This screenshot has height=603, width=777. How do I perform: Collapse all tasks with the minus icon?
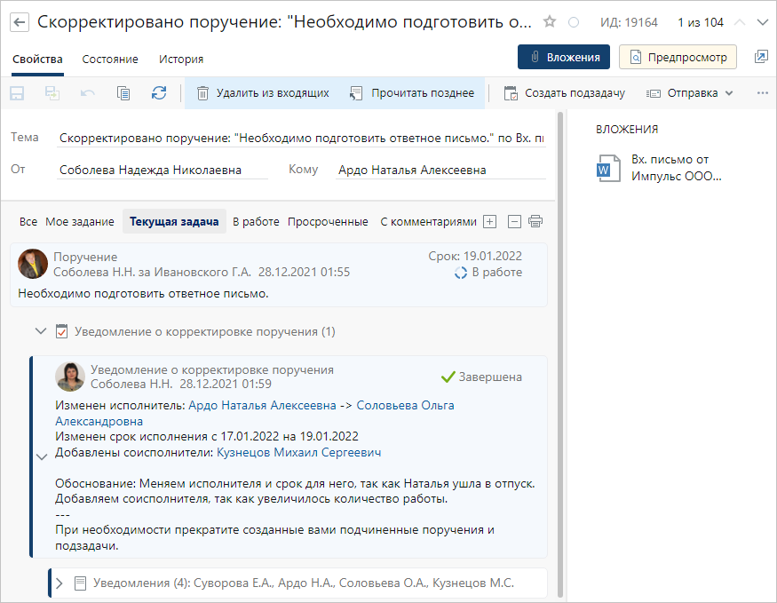coord(513,221)
